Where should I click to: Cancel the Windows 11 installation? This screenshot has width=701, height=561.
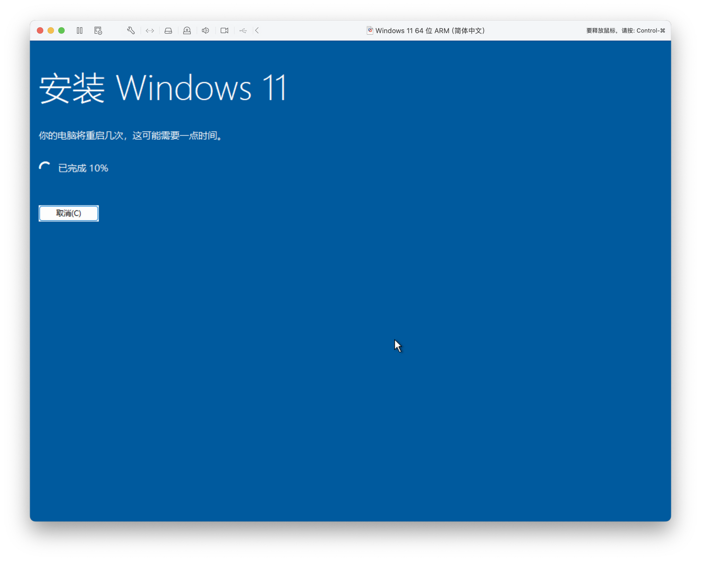(x=69, y=213)
